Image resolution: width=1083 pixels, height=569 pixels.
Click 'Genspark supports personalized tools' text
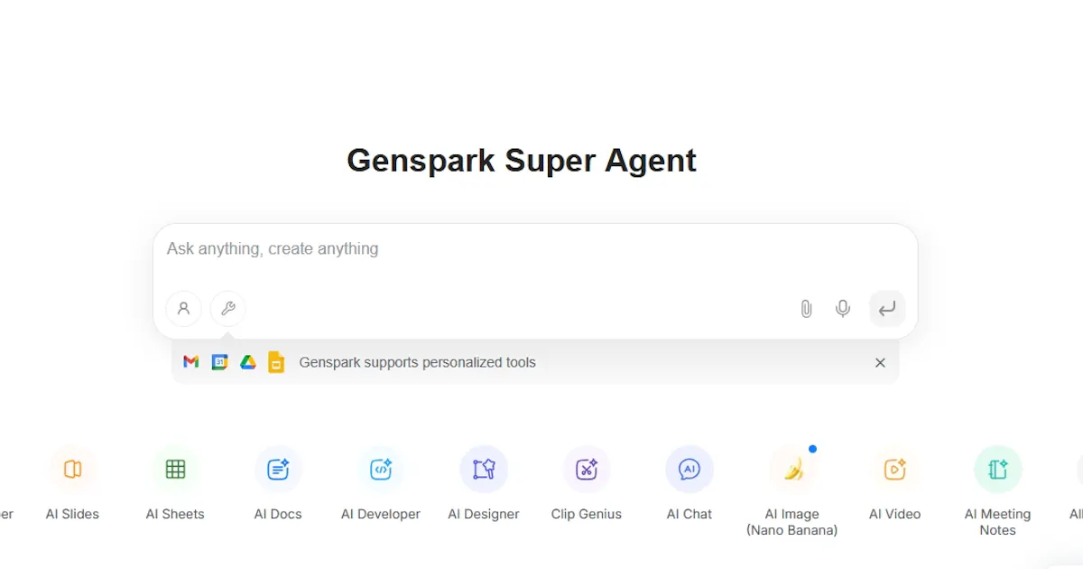point(418,362)
